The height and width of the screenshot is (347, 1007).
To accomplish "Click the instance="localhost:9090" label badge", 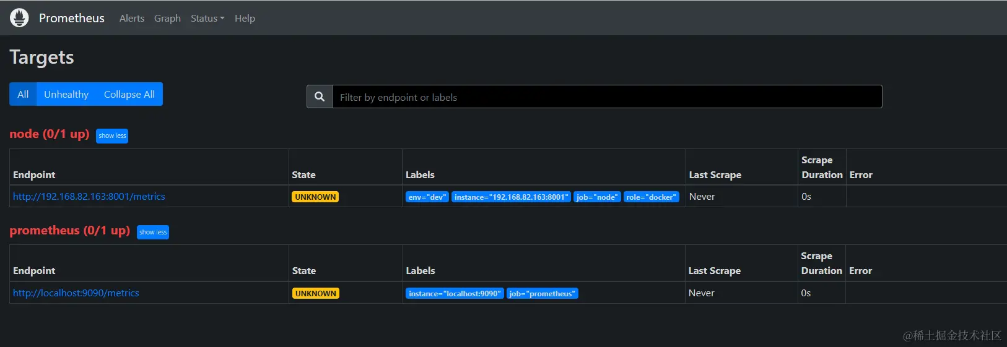I will (455, 293).
